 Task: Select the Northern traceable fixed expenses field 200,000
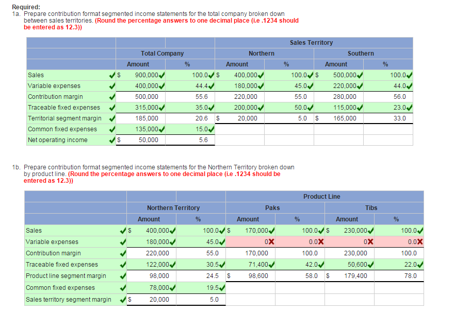[240, 108]
